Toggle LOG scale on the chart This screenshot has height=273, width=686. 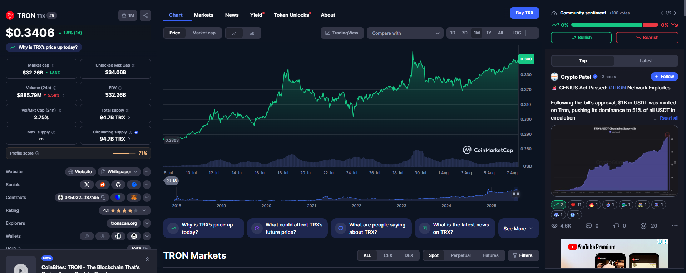517,33
